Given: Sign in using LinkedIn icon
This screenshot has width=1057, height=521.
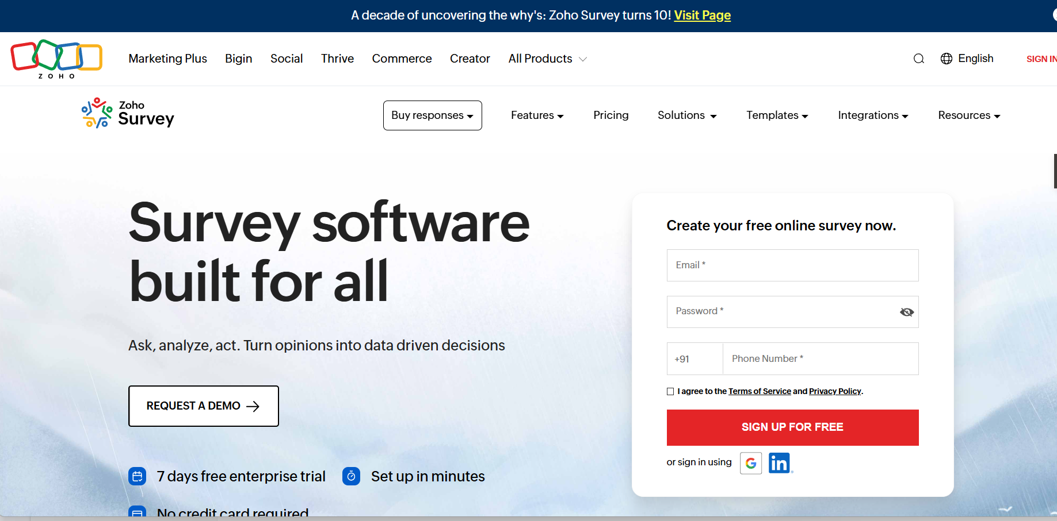Looking at the screenshot, I should pos(780,463).
